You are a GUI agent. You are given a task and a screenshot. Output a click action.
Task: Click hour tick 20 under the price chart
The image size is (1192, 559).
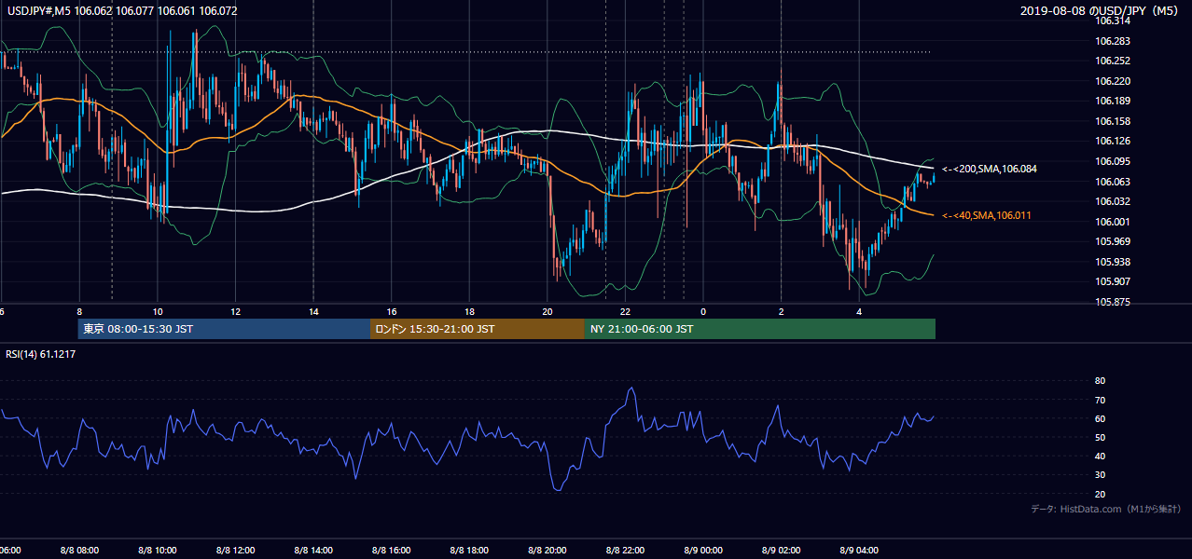pos(547,311)
